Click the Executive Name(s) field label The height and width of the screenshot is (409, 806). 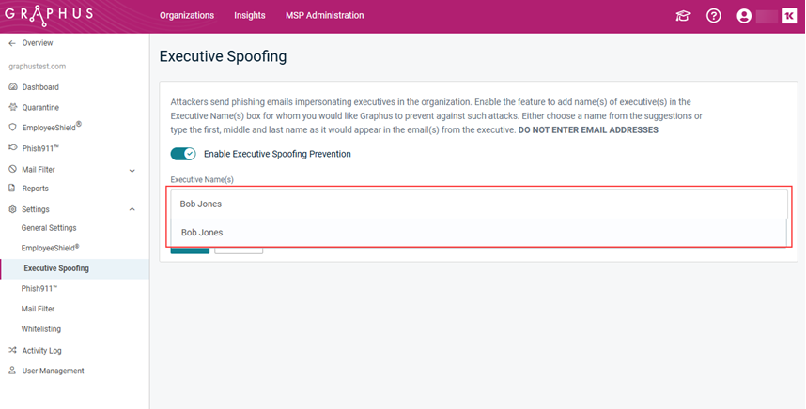[x=202, y=179]
